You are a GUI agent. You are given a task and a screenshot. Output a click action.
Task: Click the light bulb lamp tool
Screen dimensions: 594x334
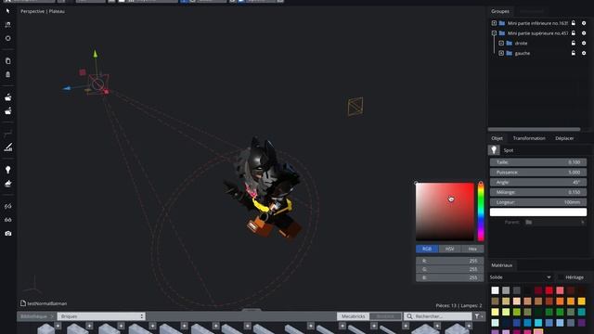click(7, 170)
